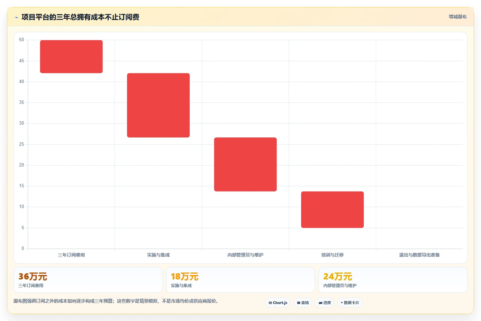
Task: Click the y-axis value 25
Action: 21,144
